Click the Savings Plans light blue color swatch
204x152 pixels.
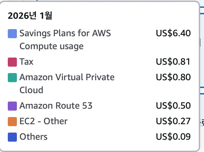tap(12, 33)
